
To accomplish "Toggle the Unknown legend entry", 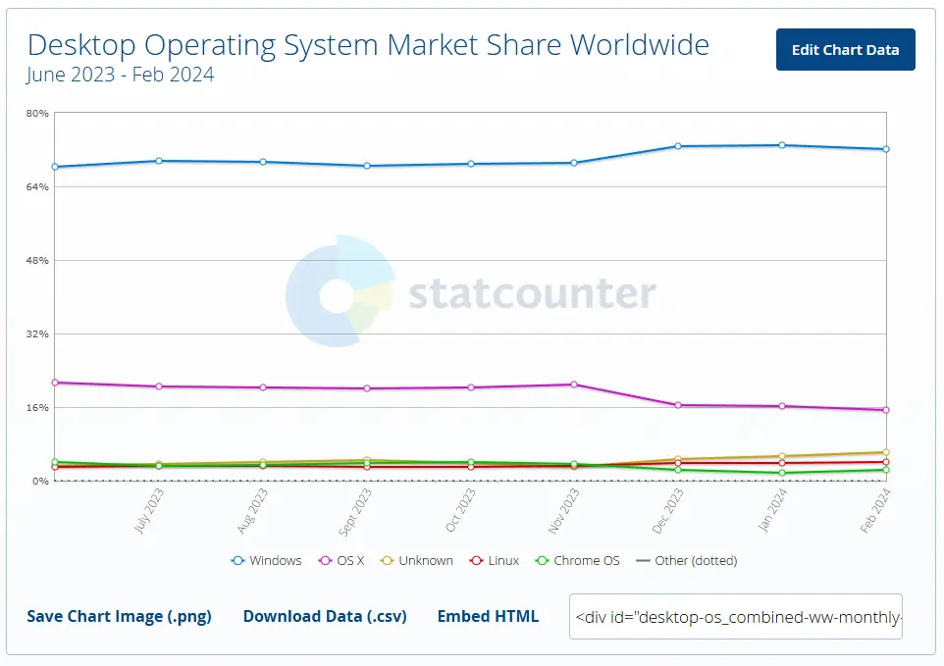I will (x=417, y=560).
